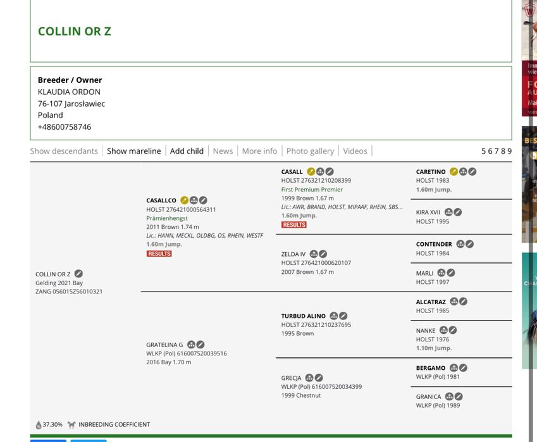Click the edit pencil icon beside COLLIN OR Z
The width and height of the screenshot is (537, 442).
tap(78, 274)
